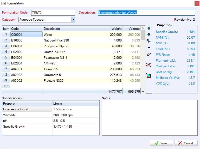The height and width of the screenshot is (149, 200).
Task: Click the red scissors cut icon
Action: pos(149,65)
